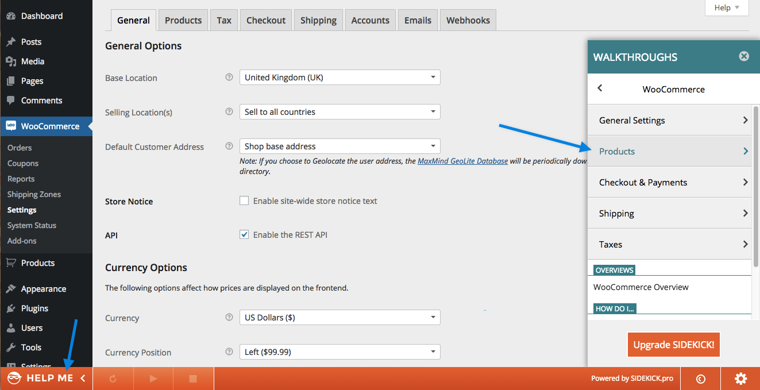Click the Pages icon in sidebar
The height and width of the screenshot is (390, 760).
(x=11, y=81)
